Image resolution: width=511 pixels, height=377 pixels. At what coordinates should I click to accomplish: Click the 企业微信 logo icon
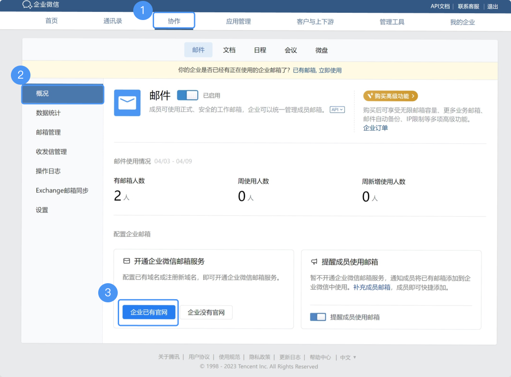(x=27, y=5)
